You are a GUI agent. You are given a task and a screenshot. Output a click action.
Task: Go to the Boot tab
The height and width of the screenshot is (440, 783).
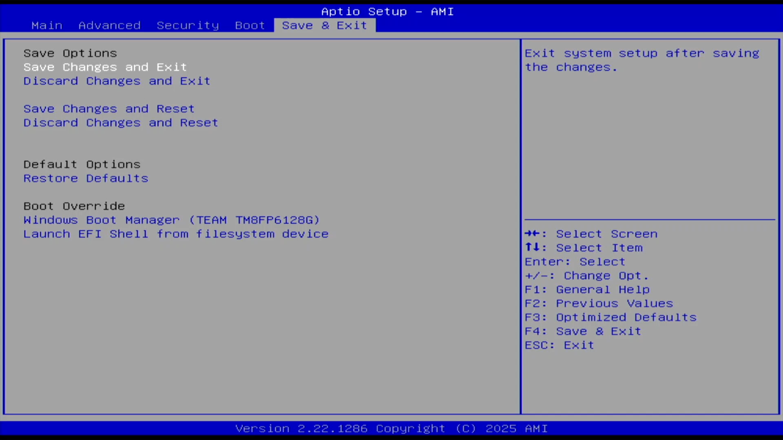(250, 25)
